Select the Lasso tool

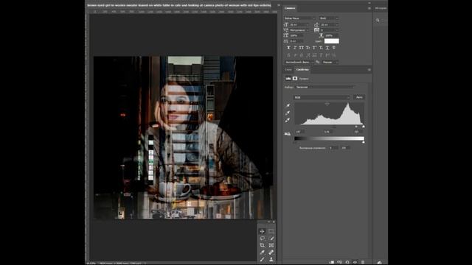click(x=262, y=239)
